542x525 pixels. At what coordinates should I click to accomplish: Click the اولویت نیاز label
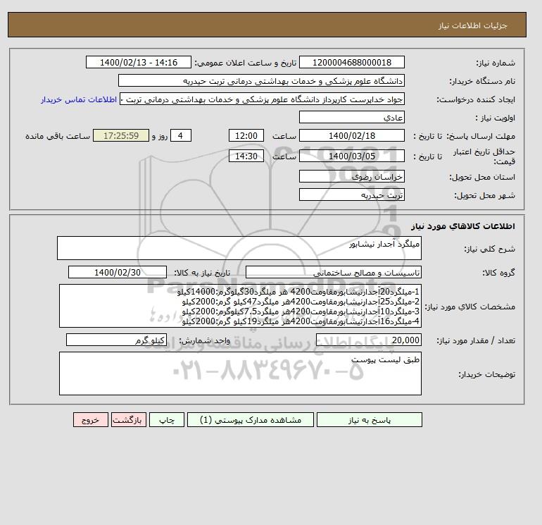point(496,118)
